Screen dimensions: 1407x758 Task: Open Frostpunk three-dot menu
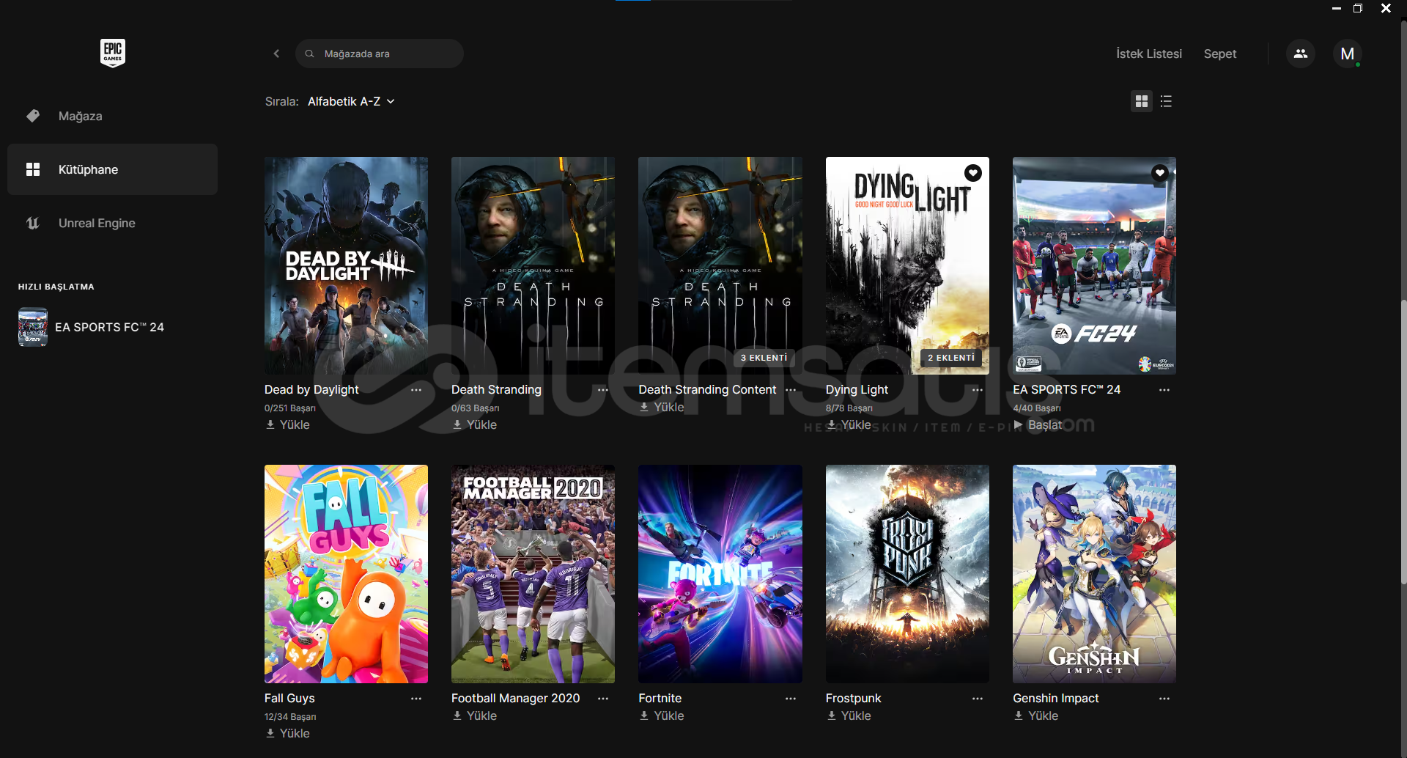978,699
